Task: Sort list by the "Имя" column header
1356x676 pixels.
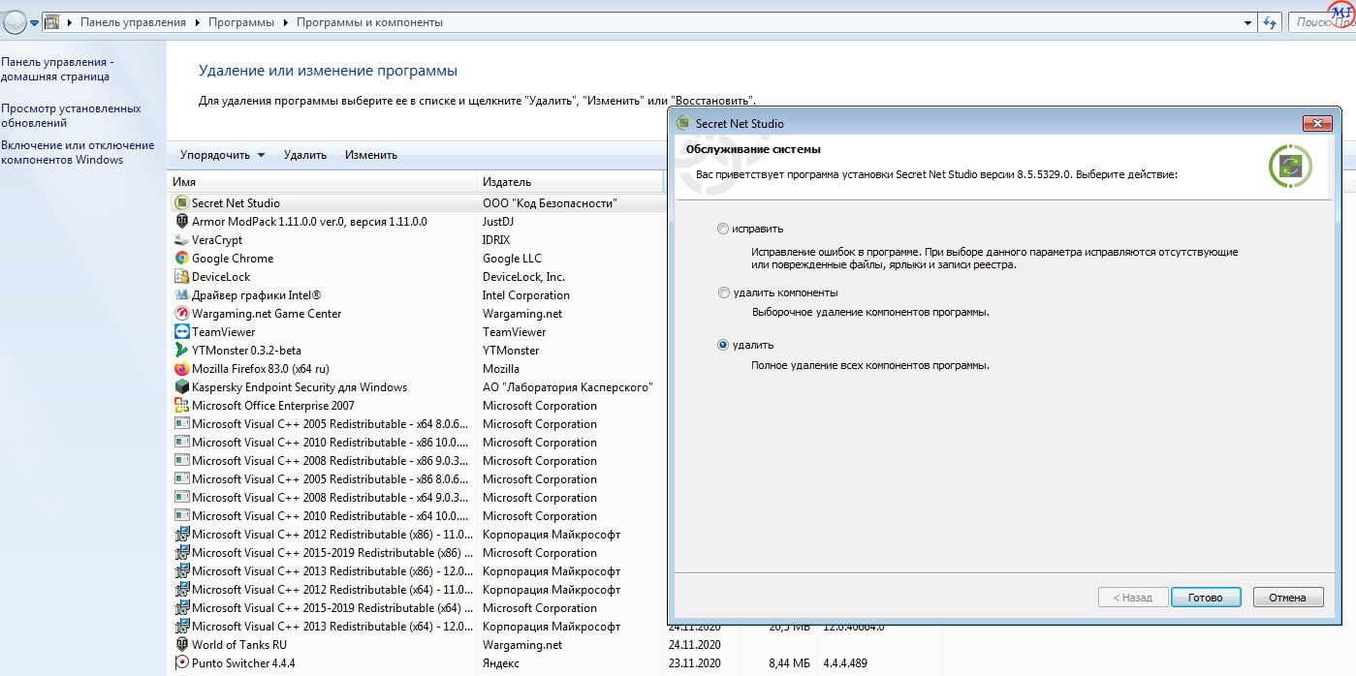Action: [322, 182]
